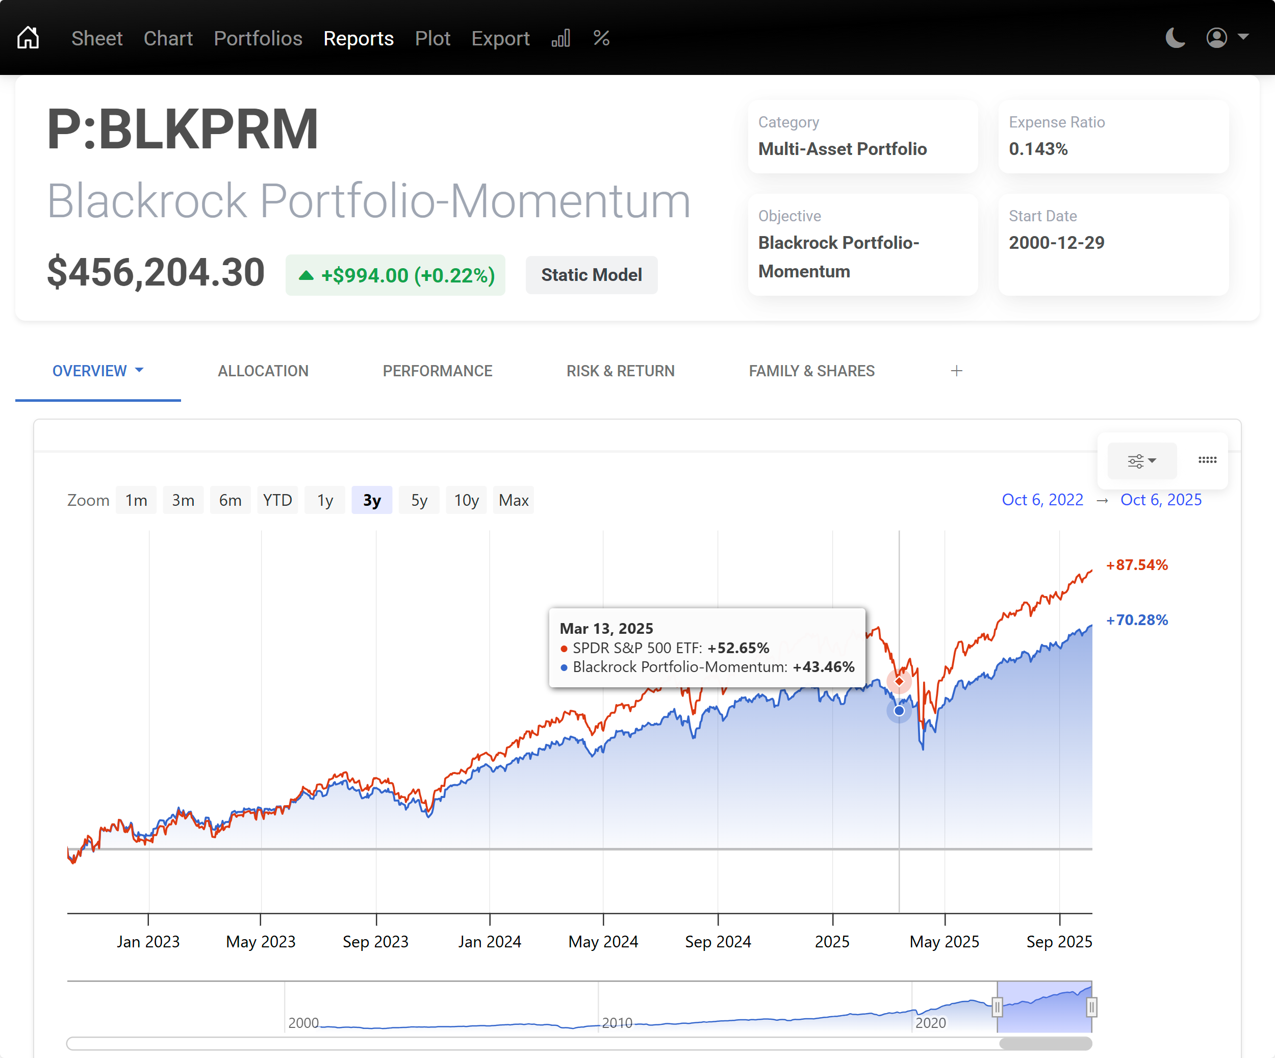The height and width of the screenshot is (1058, 1275).
Task: Click the Oct 6, 2022 date link
Action: pyautogui.click(x=1042, y=500)
